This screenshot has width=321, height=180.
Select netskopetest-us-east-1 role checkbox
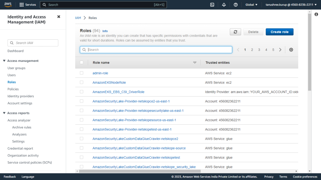(x=82, y=129)
